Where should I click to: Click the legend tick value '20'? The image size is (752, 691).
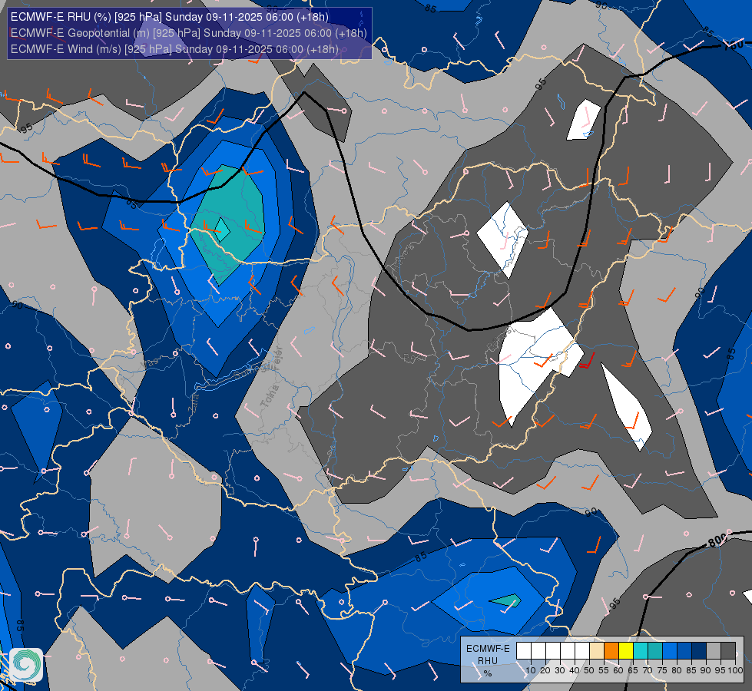(x=545, y=670)
